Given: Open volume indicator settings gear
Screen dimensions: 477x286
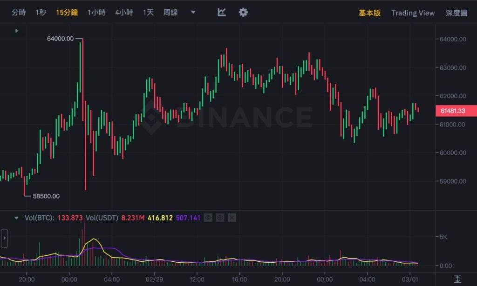Looking at the screenshot, I should (x=220, y=218).
